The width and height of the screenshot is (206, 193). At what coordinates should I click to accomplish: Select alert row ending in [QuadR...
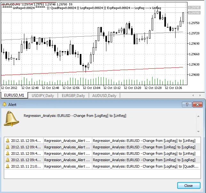pos(146,166)
